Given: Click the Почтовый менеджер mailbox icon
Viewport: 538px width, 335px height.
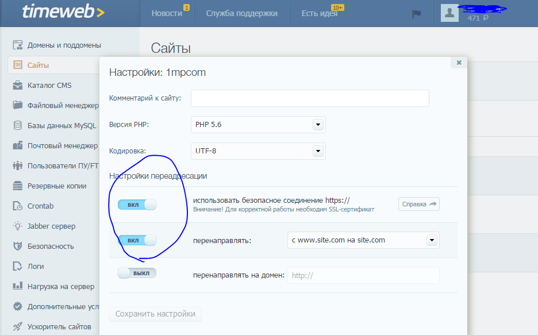Looking at the screenshot, I should coord(17,145).
